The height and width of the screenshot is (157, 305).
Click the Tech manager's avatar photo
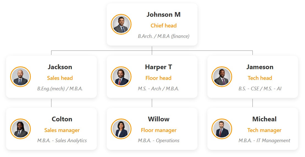point(222,129)
